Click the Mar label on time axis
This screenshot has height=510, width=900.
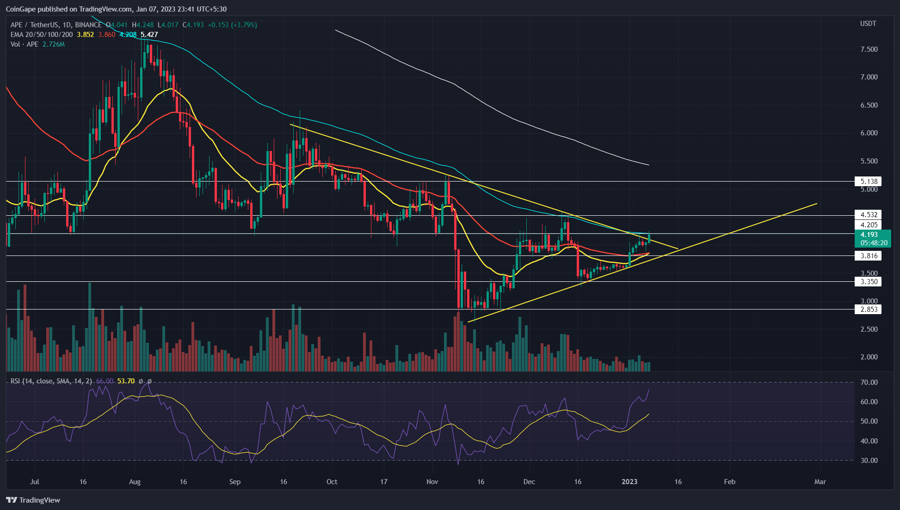[820, 482]
